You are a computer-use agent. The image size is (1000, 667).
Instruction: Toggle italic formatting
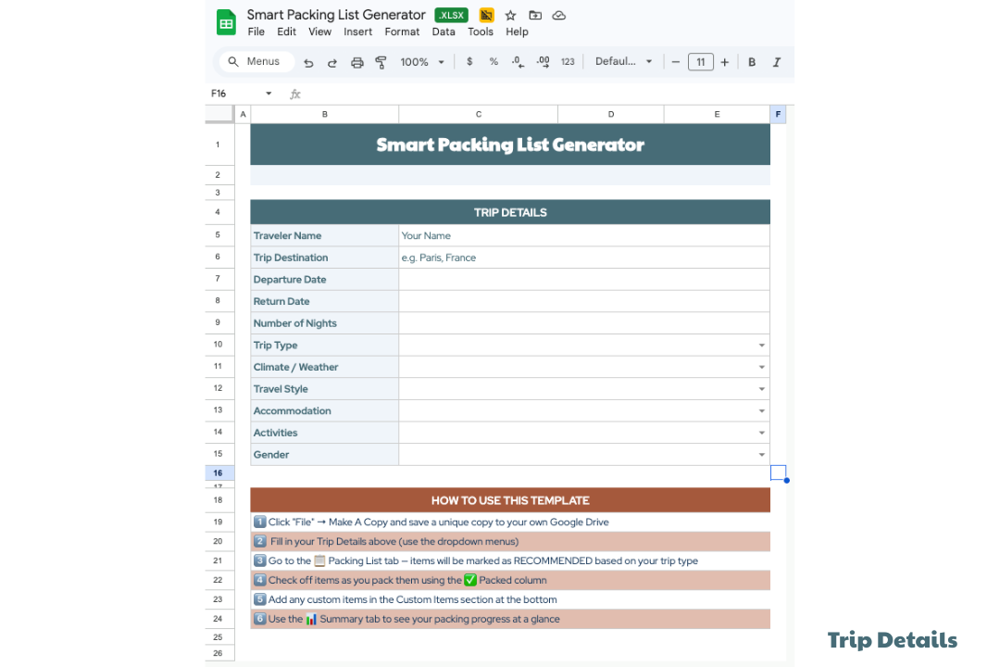[776, 62]
